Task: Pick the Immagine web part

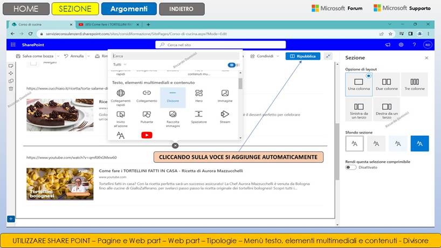Action: 225,96
